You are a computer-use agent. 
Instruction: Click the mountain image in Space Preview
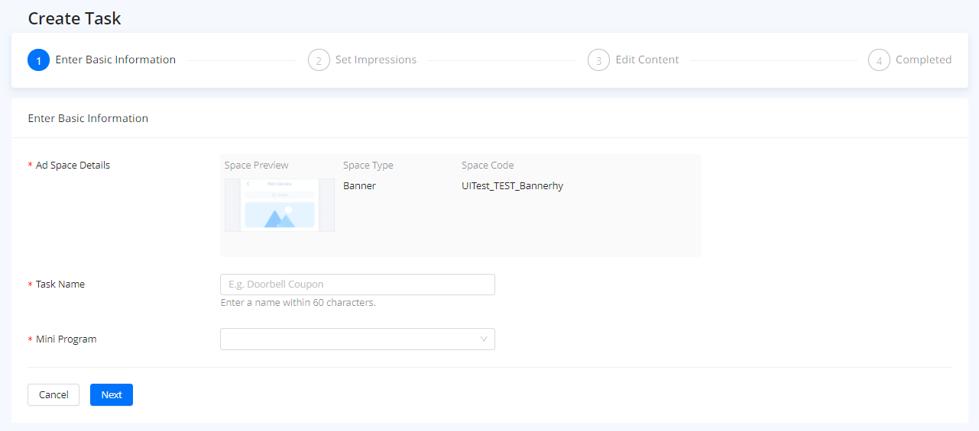pyautogui.click(x=279, y=217)
